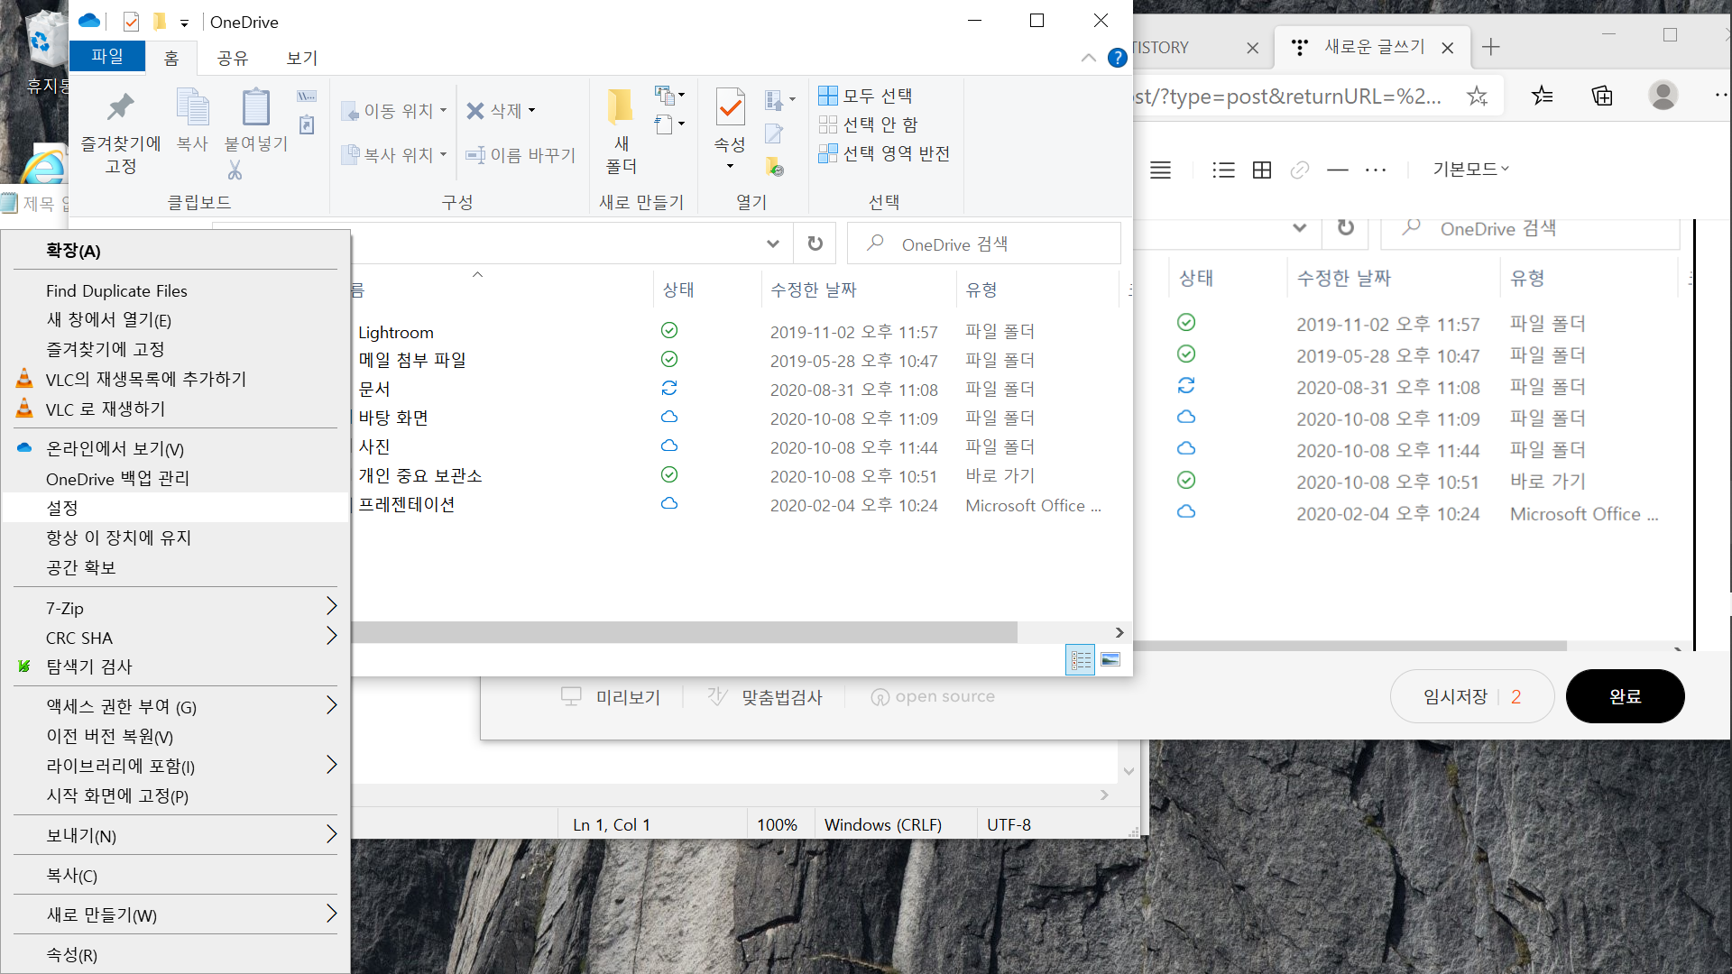
Task: Click the Delete (삭제) X icon
Action: [x=475, y=111]
